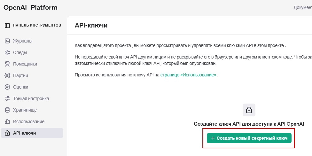Image resolution: width=312 pixels, height=156 pixels.
Task: Click the Тонкая настройка sliders icon
Action: pos(7,98)
